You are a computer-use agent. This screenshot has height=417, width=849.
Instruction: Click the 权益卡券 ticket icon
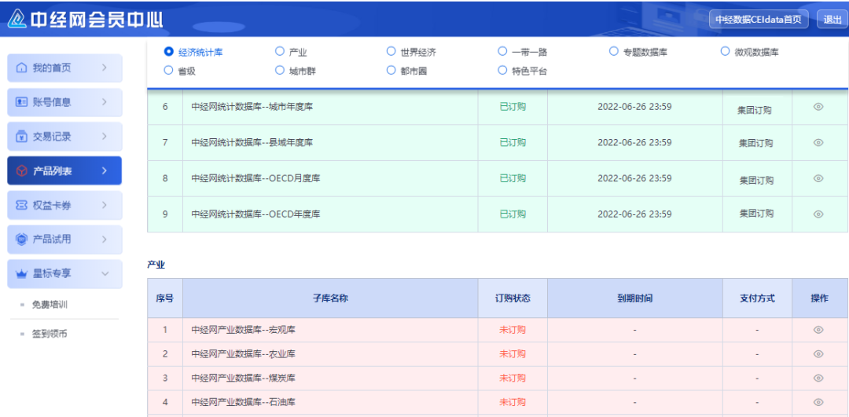coord(22,205)
